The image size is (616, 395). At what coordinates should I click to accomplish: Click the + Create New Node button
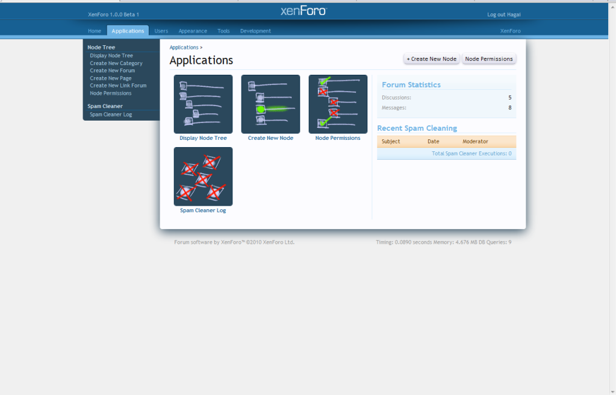[432, 58]
